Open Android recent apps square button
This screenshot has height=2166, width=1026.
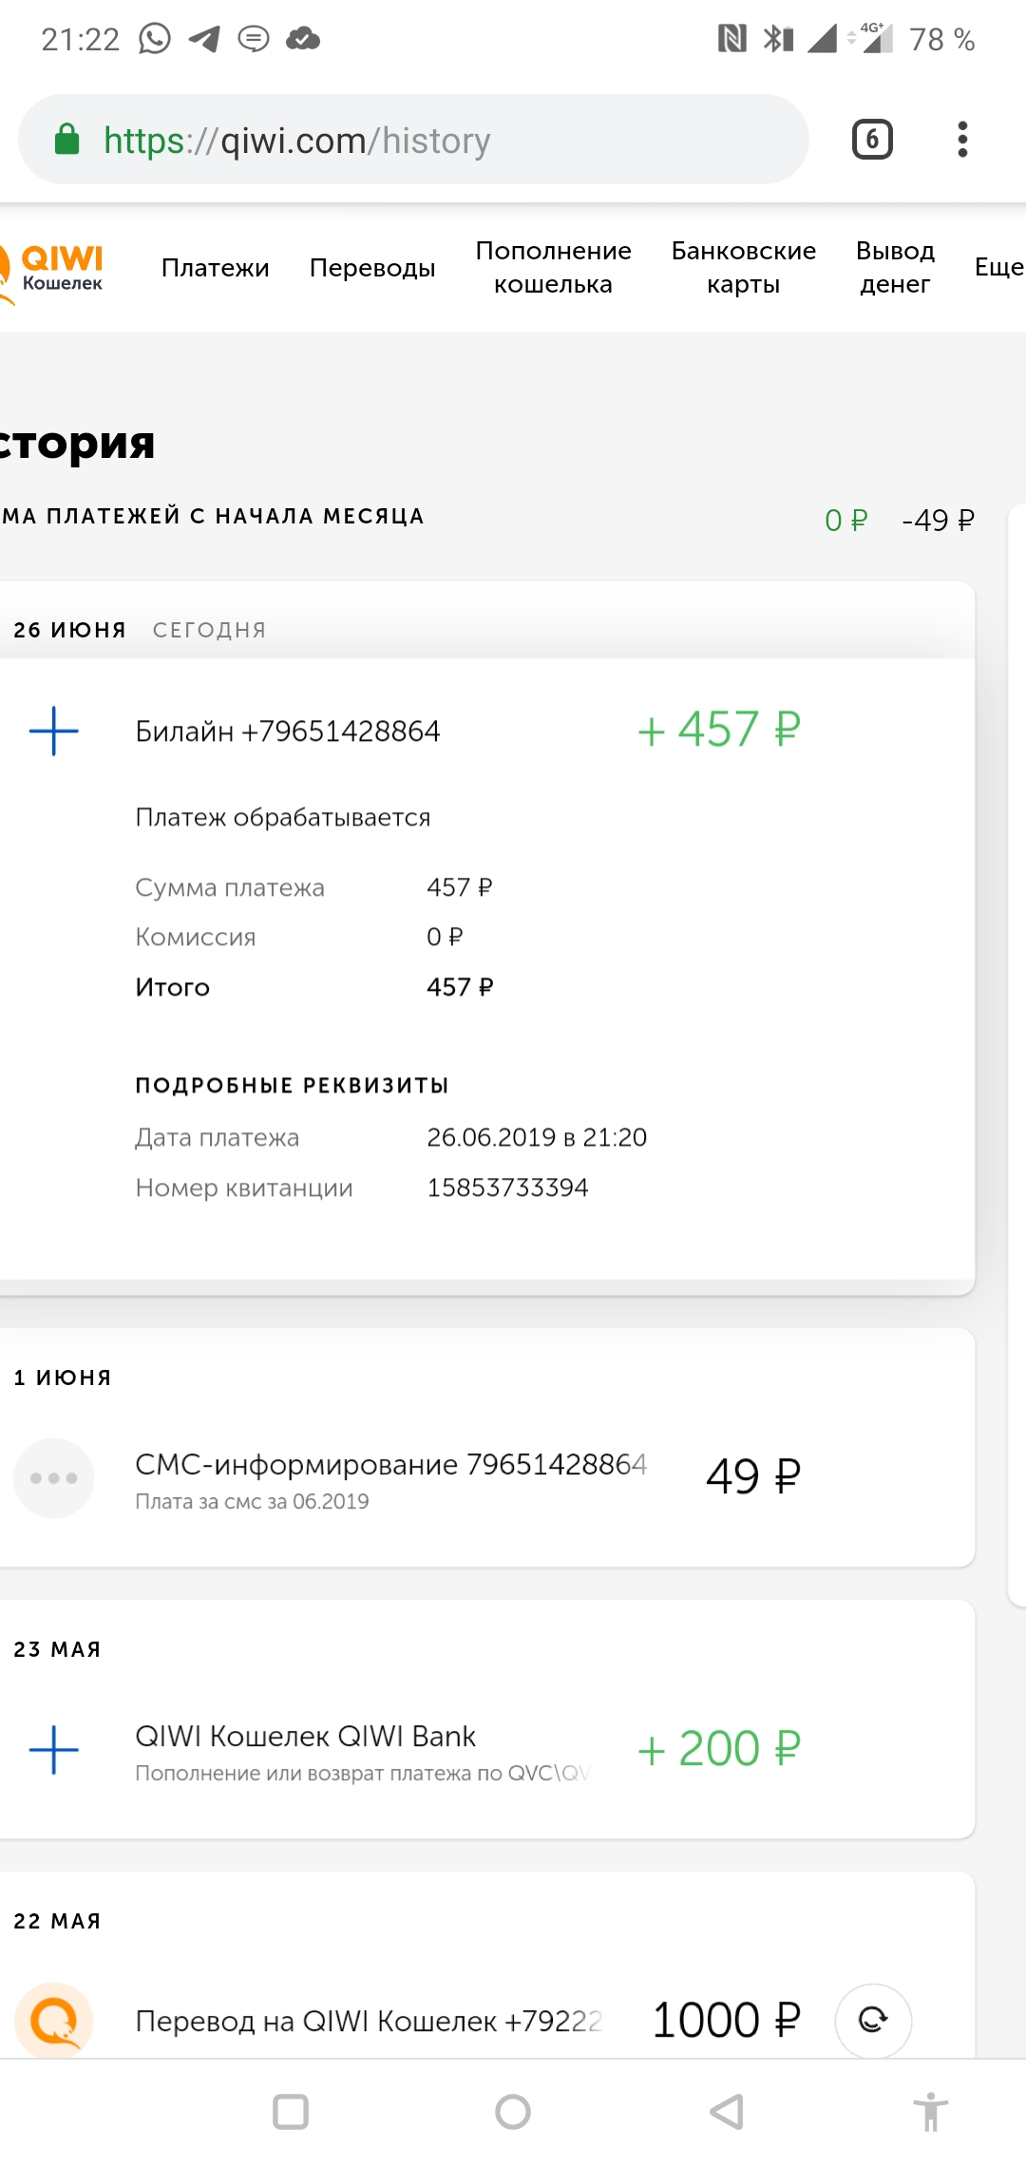coord(291,2112)
